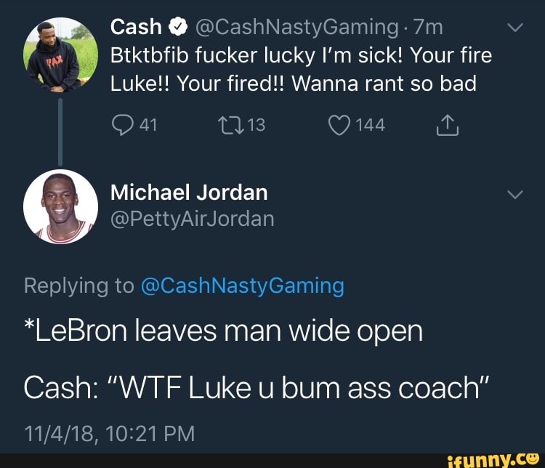Image resolution: width=545 pixels, height=468 pixels.
Task: Click the 41 replies count
Action: tap(148, 125)
